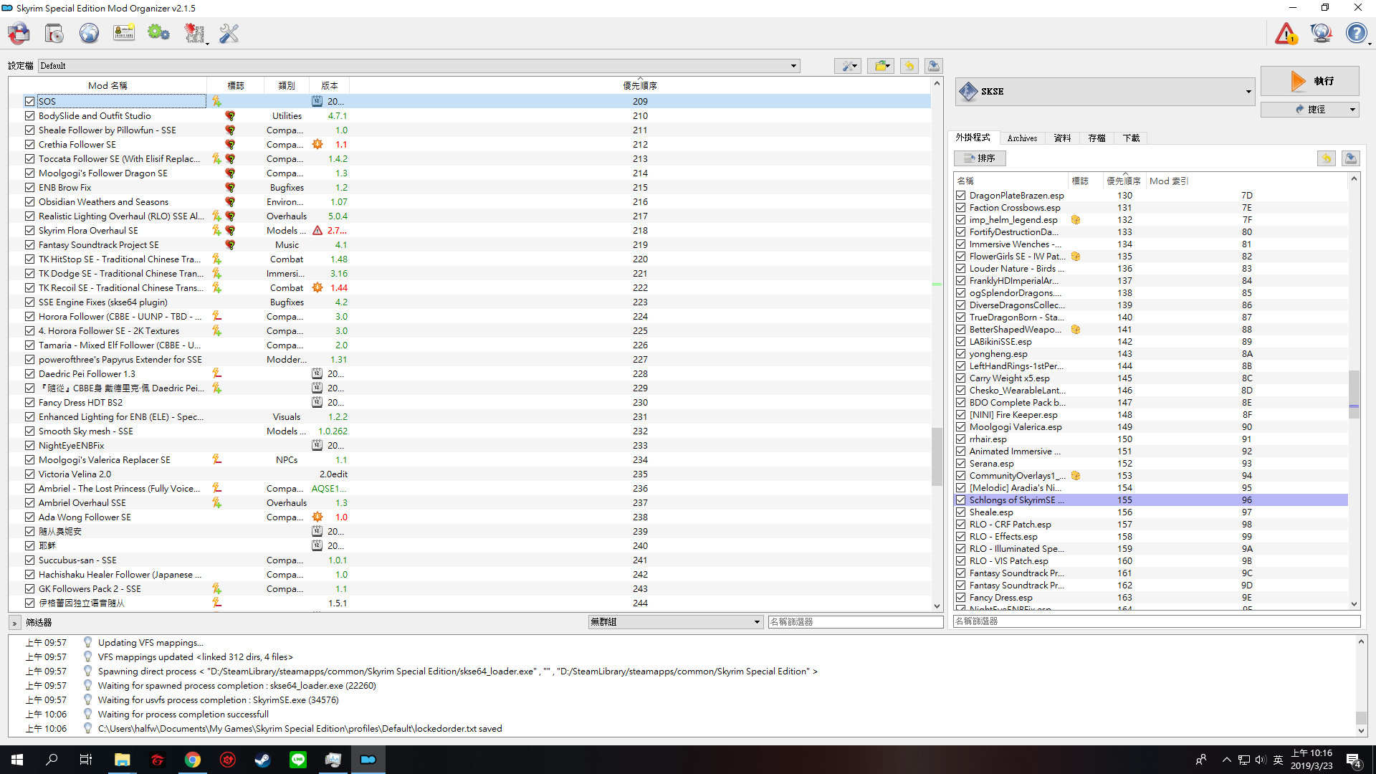Screen dimensions: 1376x774
Task: Open File Explorer from the taskbar
Action: click(x=122, y=760)
